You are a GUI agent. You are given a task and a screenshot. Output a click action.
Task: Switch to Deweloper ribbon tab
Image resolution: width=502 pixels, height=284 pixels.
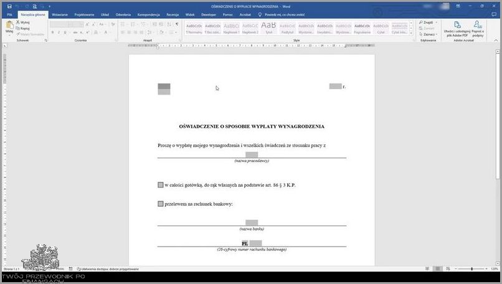click(209, 14)
